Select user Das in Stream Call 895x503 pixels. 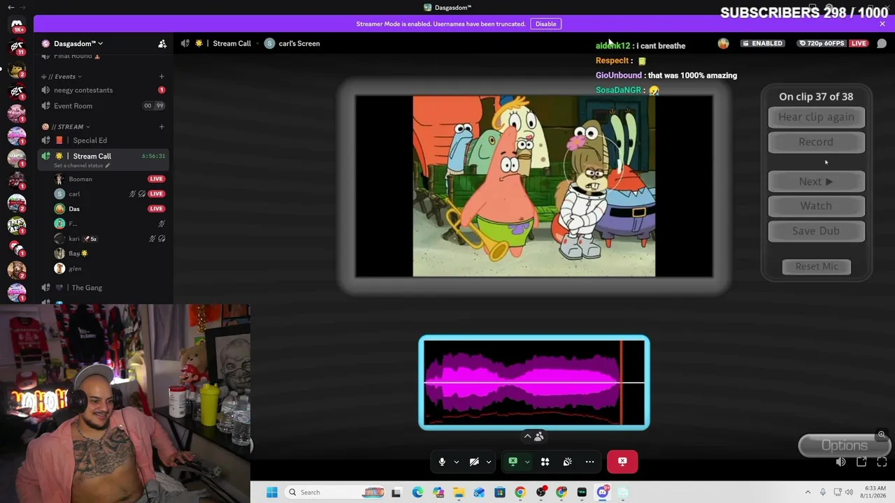coord(73,209)
